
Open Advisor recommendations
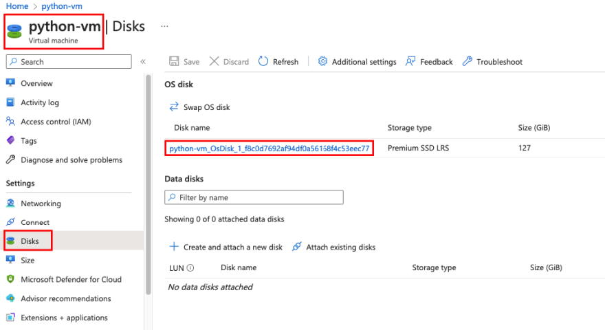pos(65,298)
